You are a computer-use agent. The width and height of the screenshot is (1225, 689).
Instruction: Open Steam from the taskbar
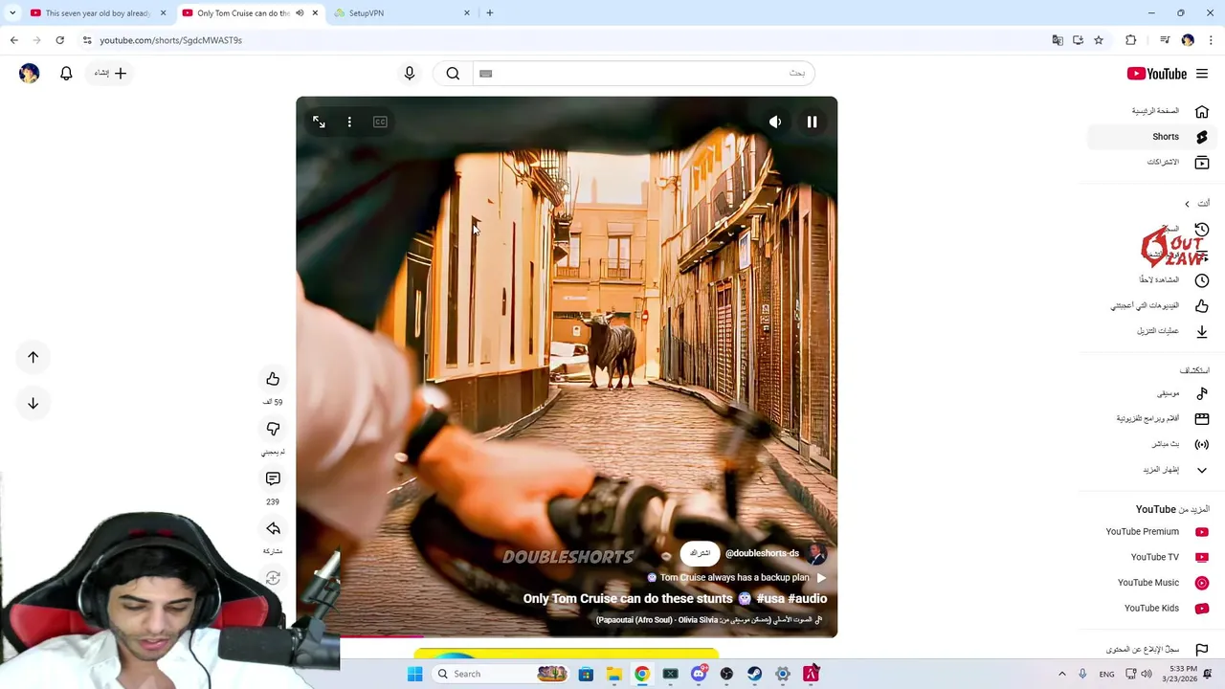pyautogui.click(x=754, y=674)
